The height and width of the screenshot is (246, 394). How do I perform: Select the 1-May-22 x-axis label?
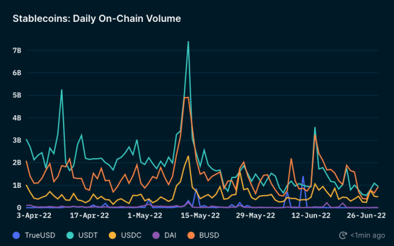tap(145, 216)
